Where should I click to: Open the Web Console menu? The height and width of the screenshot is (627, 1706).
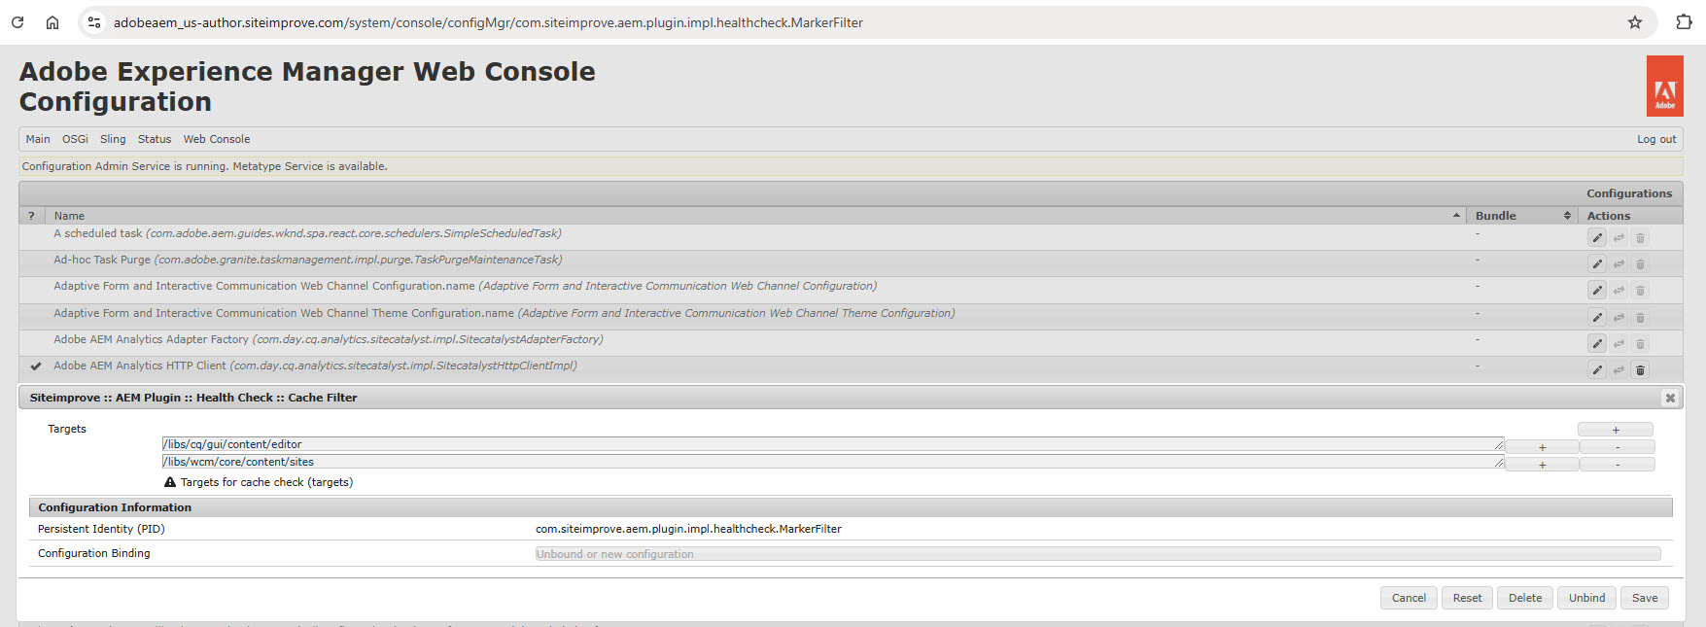tap(217, 139)
